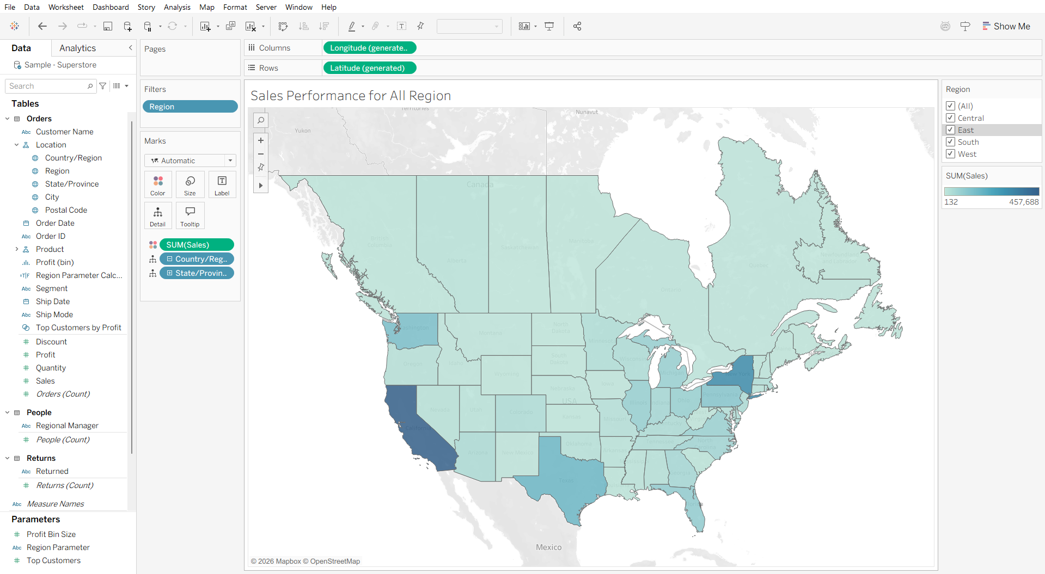
Task: Click the Undo back arrow
Action: tap(42, 26)
